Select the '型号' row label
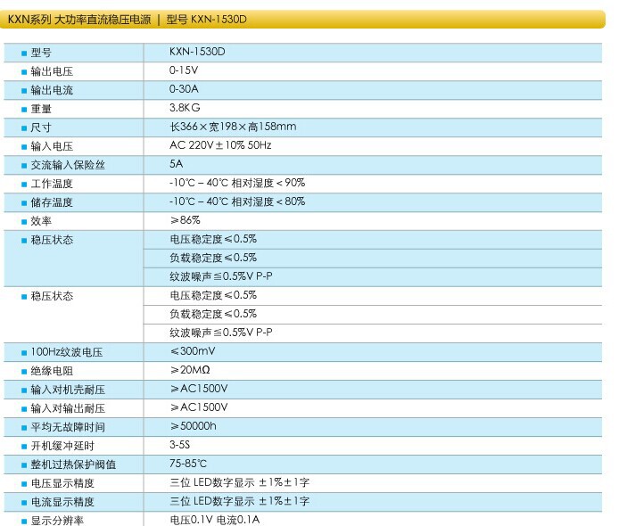Viewport: 627px width, 526px height. click(x=41, y=53)
